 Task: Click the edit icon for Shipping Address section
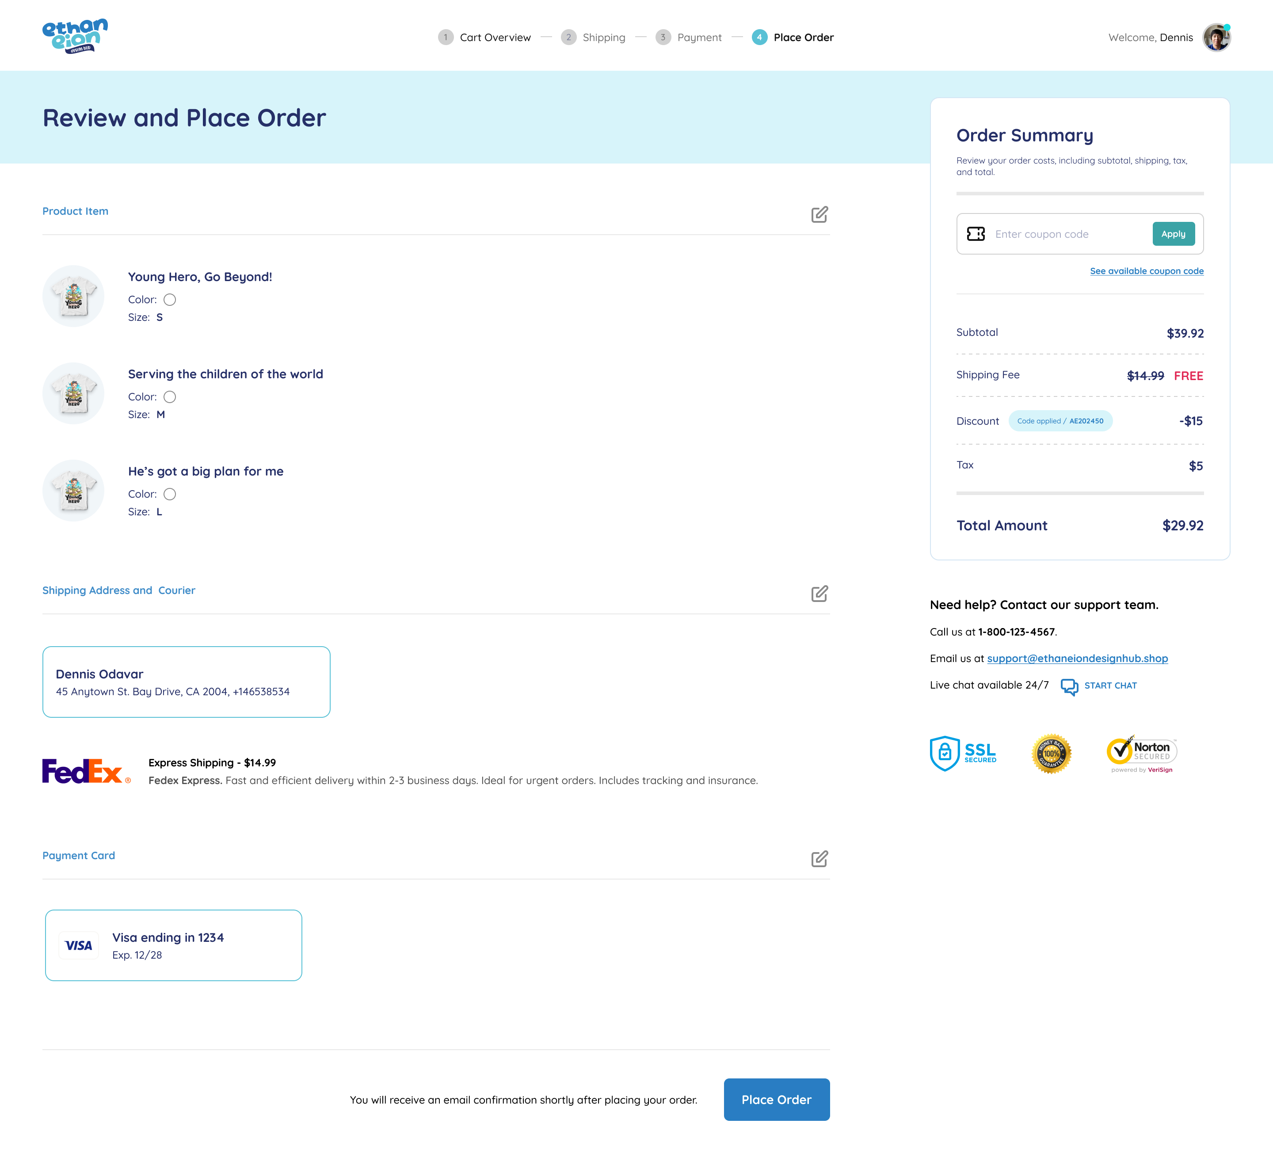click(819, 594)
